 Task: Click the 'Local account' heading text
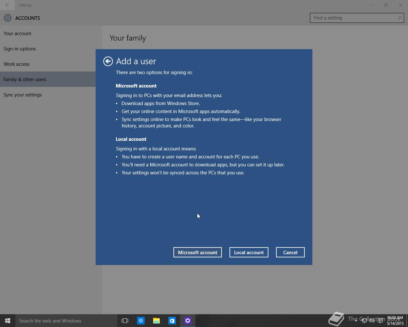[131, 139]
